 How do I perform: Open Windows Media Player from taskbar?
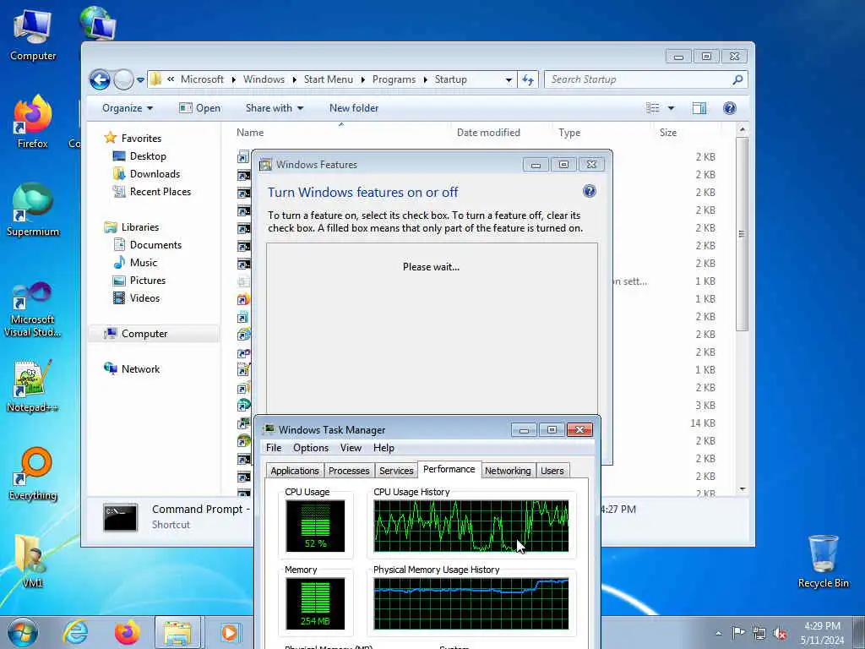(229, 632)
